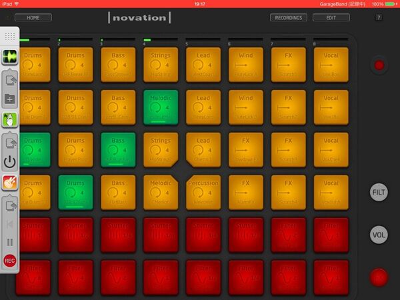Open the question mark help icon
The height and width of the screenshot is (300, 400).
pos(379,17)
